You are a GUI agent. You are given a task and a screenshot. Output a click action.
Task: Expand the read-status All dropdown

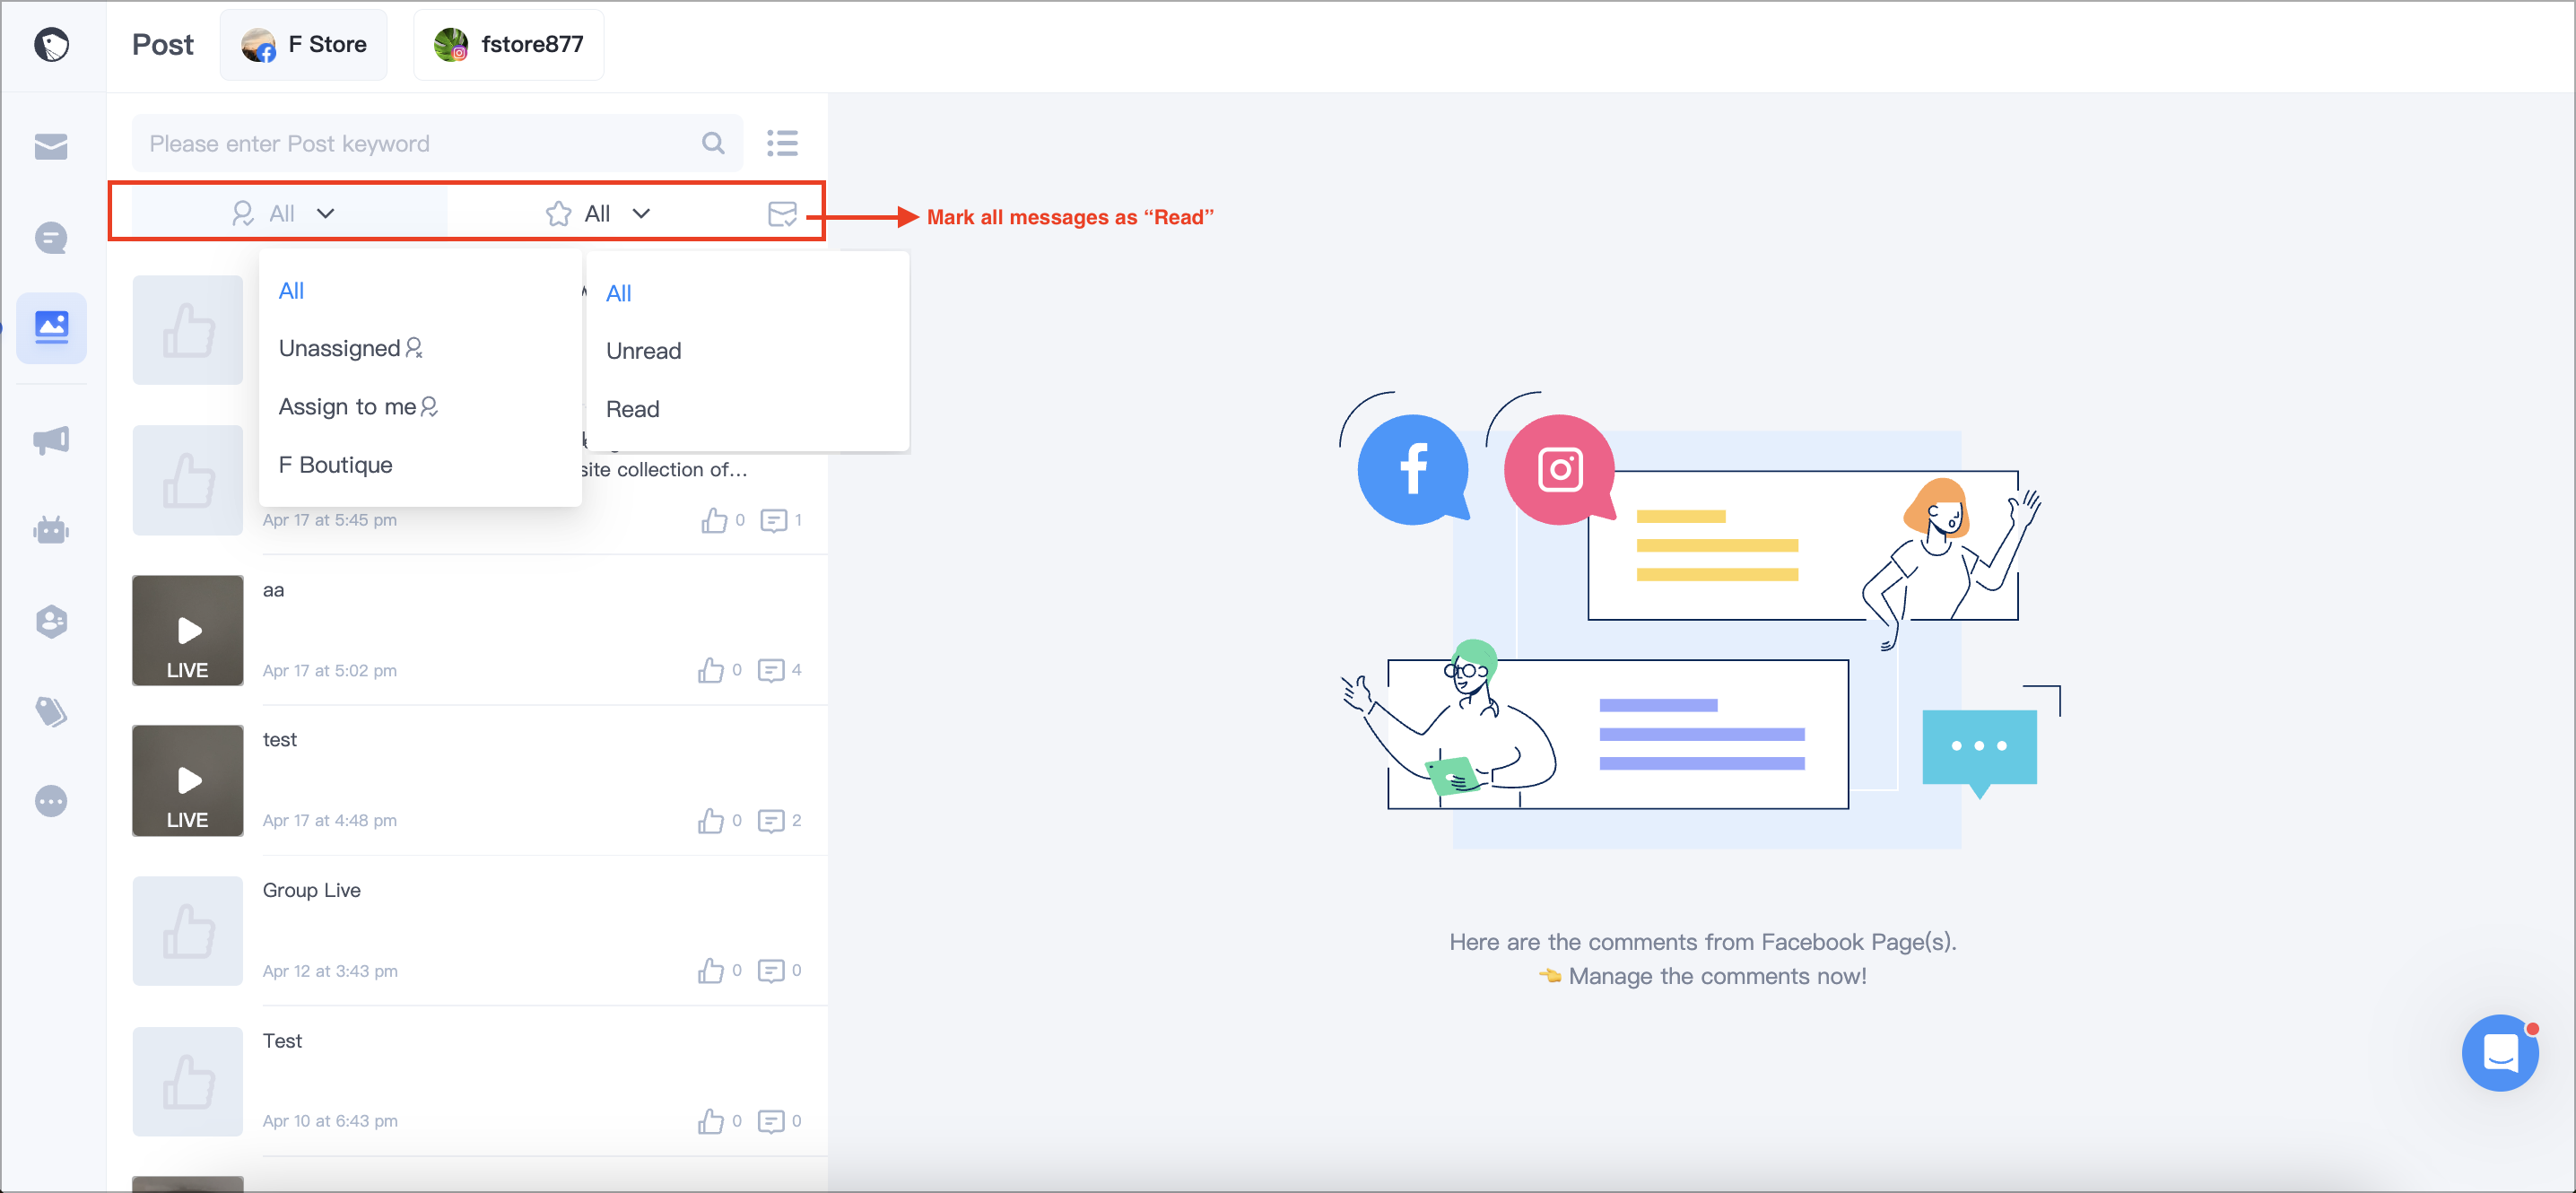click(x=598, y=213)
